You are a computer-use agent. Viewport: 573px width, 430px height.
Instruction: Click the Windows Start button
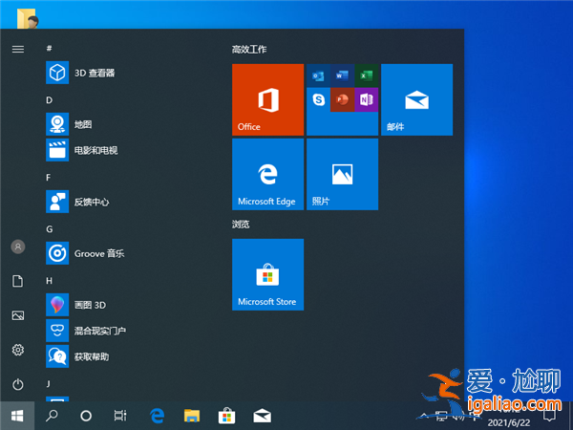tap(17, 416)
